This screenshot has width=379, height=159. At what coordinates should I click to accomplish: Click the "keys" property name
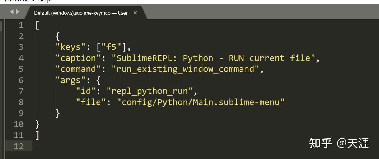coord(70,47)
